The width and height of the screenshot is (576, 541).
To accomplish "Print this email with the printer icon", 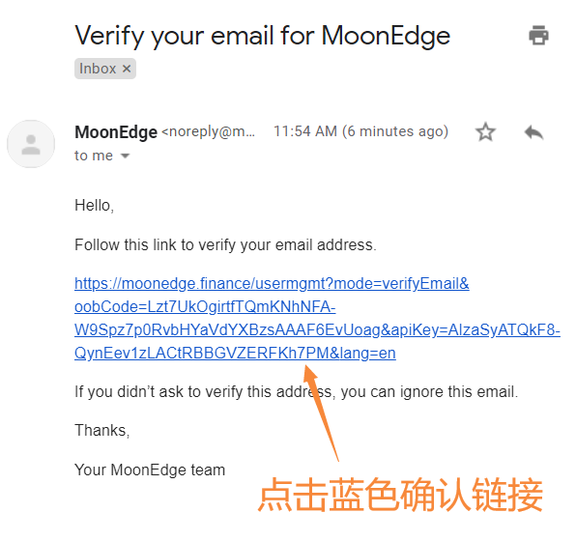I will 538,36.
